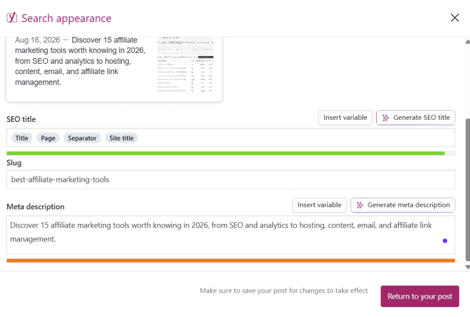Generate SEO title with AI
Viewport: 470px width, 317px height.
point(415,118)
